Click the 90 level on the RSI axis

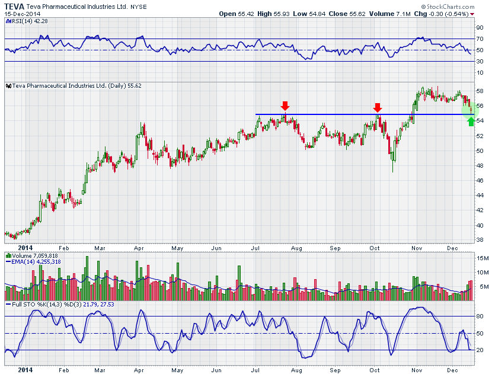480,28
